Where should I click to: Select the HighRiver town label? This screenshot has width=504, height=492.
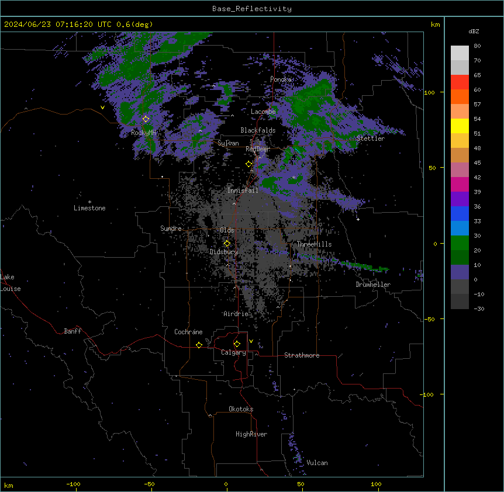251,434
